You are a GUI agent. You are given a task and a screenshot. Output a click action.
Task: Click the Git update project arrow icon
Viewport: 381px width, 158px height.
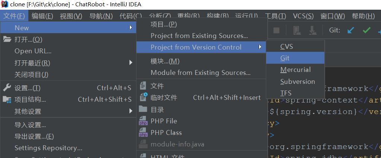click(x=350, y=30)
